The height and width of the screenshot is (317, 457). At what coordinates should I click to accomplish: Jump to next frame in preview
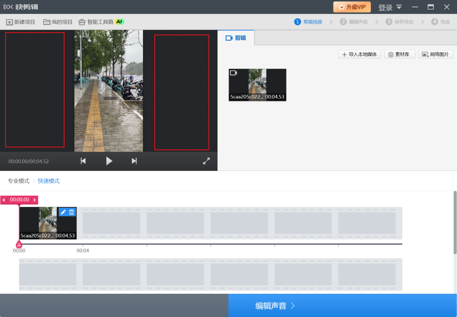click(134, 161)
